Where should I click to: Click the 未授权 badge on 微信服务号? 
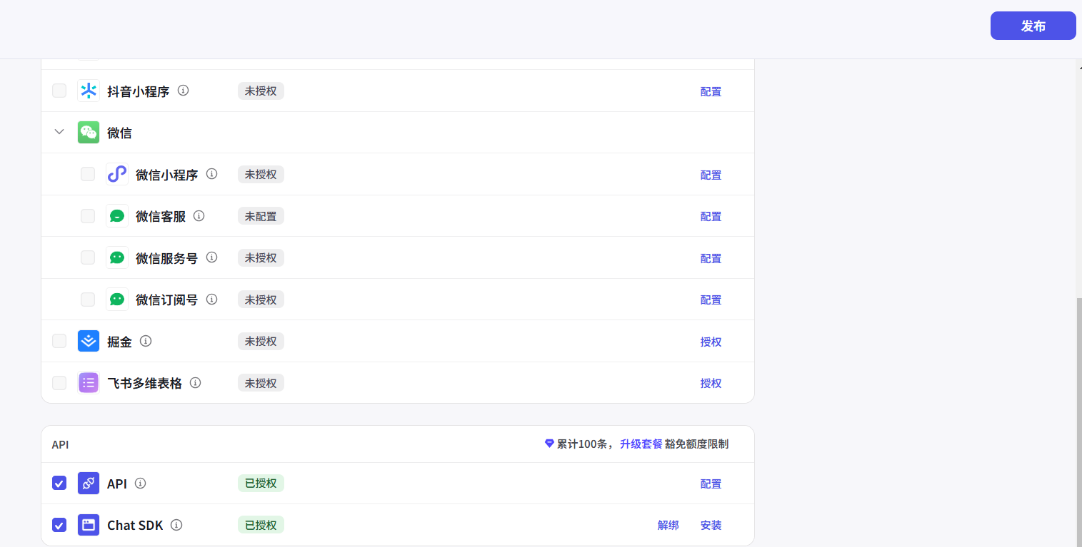pos(261,257)
